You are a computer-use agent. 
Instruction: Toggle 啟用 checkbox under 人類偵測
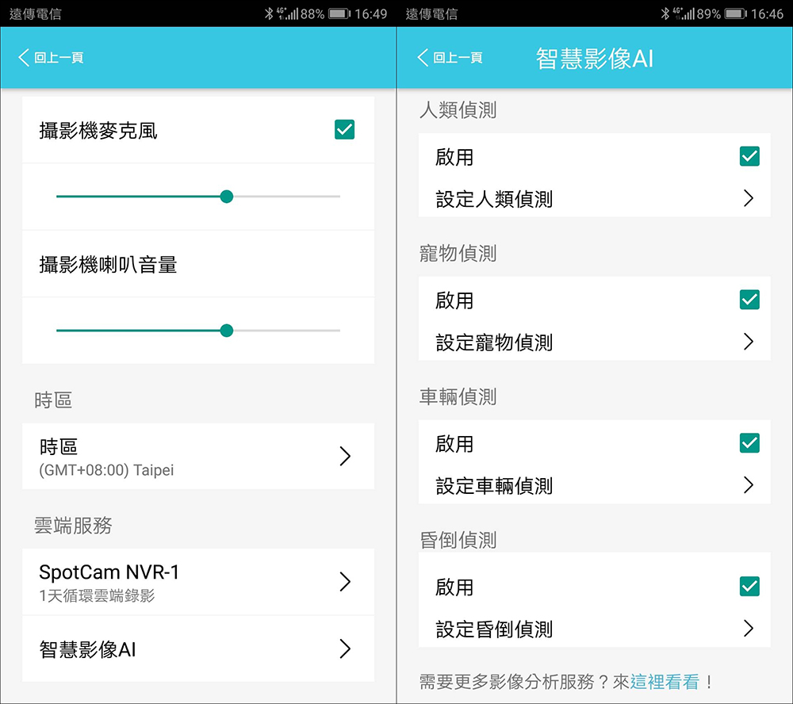(x=749, y=156)
